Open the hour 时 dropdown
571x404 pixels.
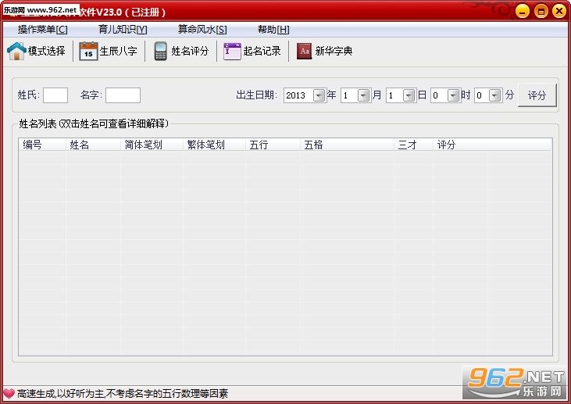pos(453,95)
